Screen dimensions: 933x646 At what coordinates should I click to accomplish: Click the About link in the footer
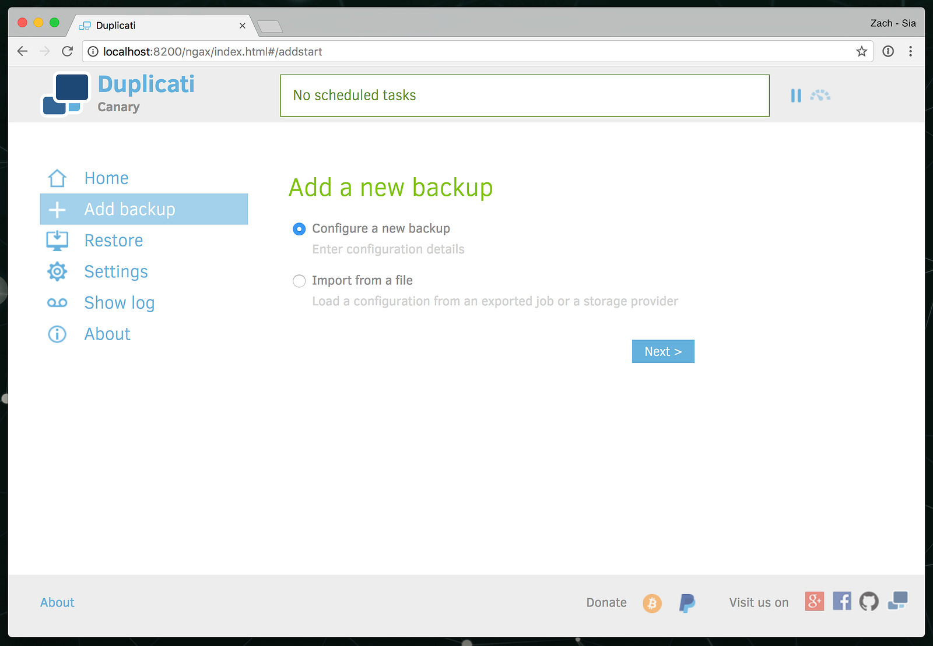tap(57, 602)
